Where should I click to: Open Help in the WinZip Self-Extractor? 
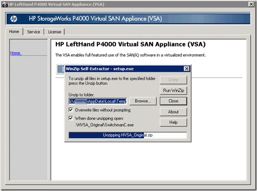(174, 122)
